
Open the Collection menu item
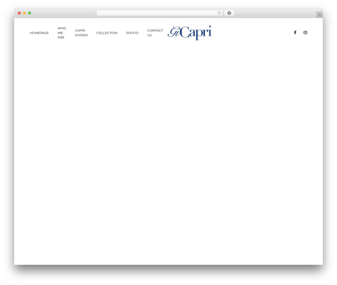click(106, 33)
